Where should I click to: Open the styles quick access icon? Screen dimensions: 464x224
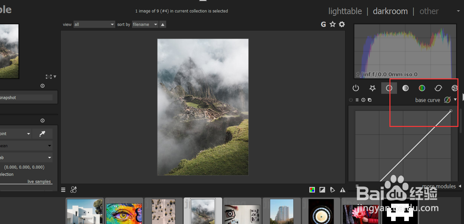(x=74, y=189)
